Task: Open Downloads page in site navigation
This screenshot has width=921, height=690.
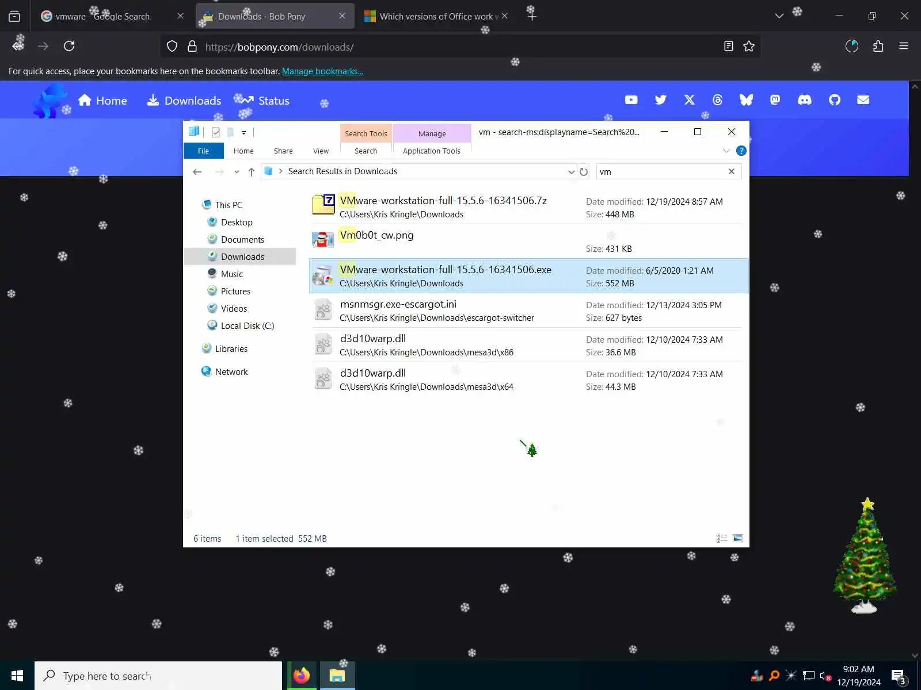Action: [184, 101]
